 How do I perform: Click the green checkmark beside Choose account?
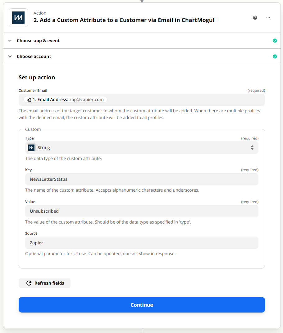click(x=275, y=56)
